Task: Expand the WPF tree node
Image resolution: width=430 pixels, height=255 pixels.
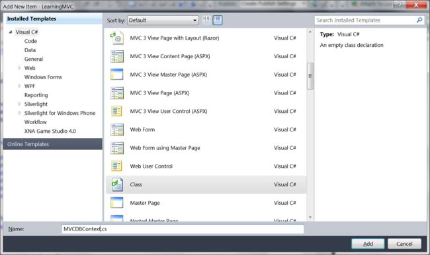Action: click(19, 86)
